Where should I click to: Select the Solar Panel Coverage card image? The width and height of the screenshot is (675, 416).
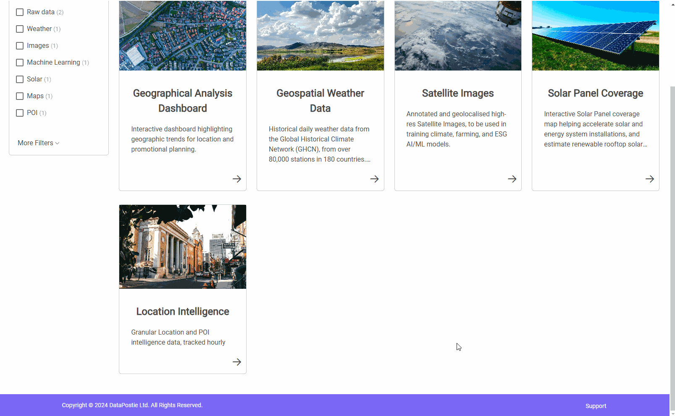click(595, 35)
